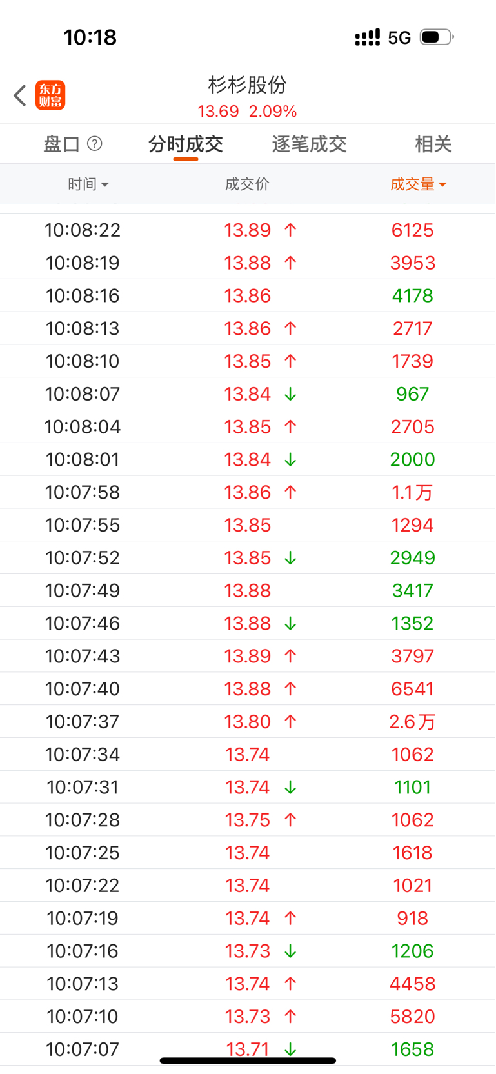Switch to the 盘口 tab
Image resolution: width=496 pixels, height=1074 pixels.
pyautogui.click(x=61, y=144)
